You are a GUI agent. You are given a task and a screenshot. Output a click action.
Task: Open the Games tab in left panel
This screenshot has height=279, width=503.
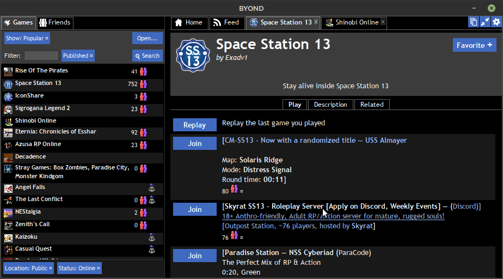[x=19, y=22]
